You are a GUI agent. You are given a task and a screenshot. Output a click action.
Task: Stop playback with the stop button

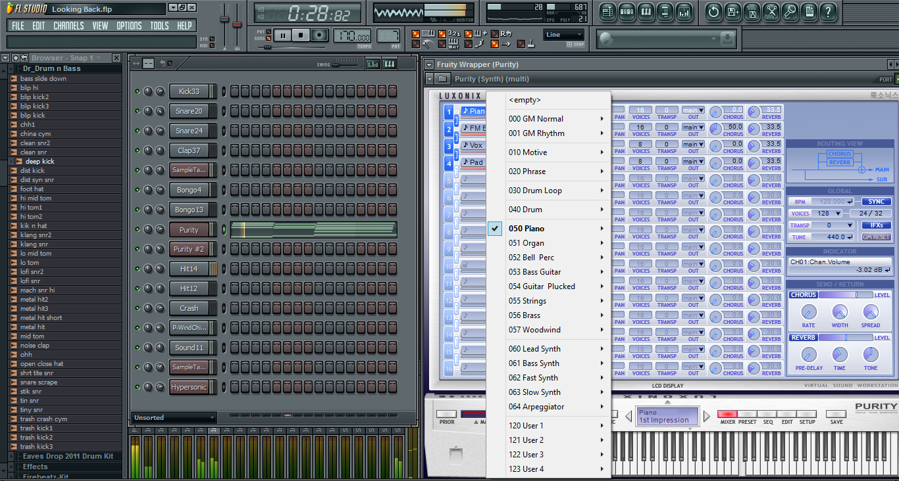pos(301,35)
